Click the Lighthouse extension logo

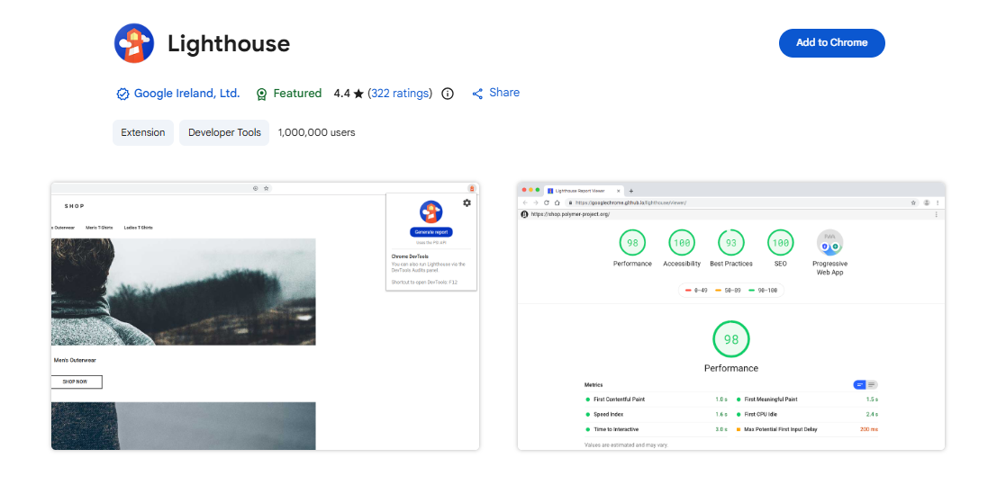tap(133, 43)
